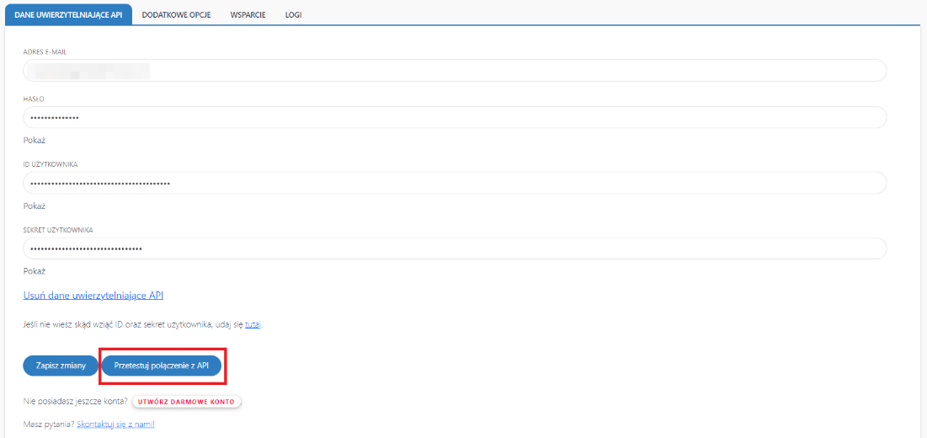Open the Dane uwierzytelniające API tab
The image size is (927, 438).
(69, 15)
